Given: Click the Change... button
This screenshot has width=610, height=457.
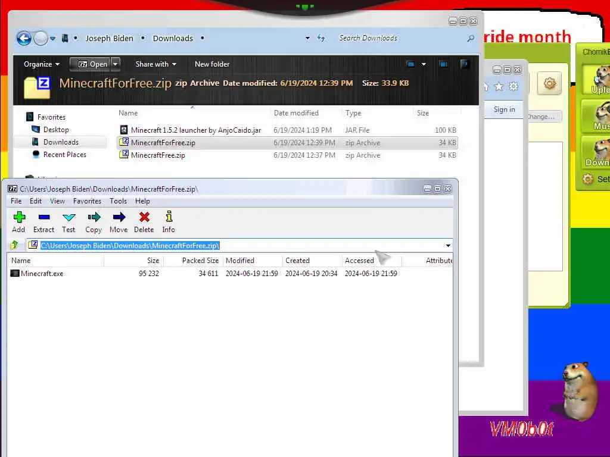Looking at the screenshot, I should (x=544, y=117).
